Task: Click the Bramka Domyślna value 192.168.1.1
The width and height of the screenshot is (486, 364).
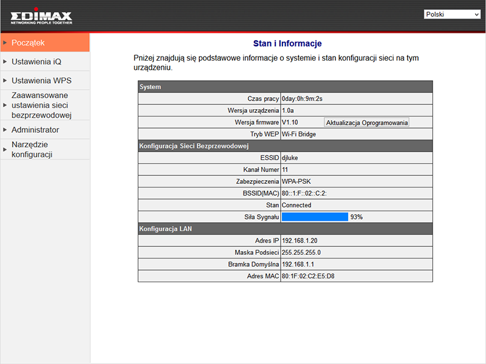Action: point(298,265)
